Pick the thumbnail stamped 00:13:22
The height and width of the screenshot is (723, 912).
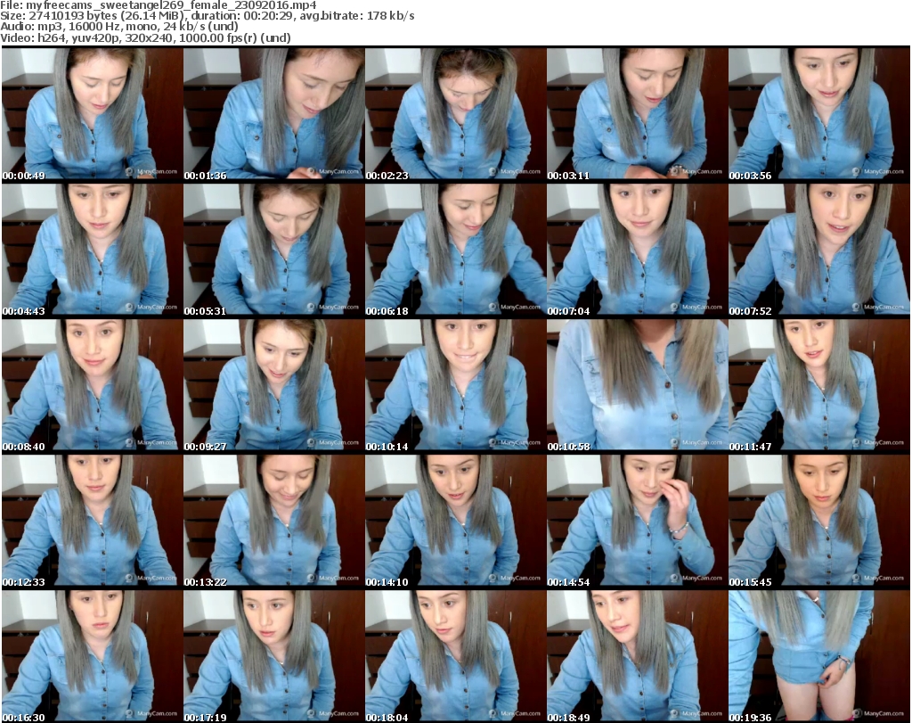click(x=274, y=521)
